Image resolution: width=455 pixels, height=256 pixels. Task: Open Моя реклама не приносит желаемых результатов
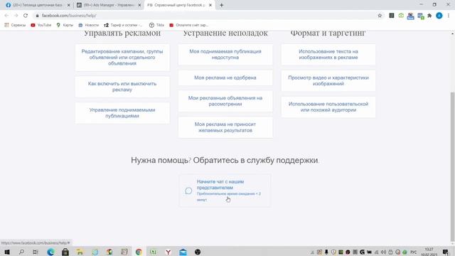(x=225, y=127)
